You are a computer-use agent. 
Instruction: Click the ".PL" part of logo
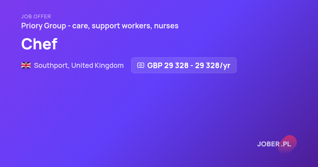pyautogui.click(x=286, y=144)
